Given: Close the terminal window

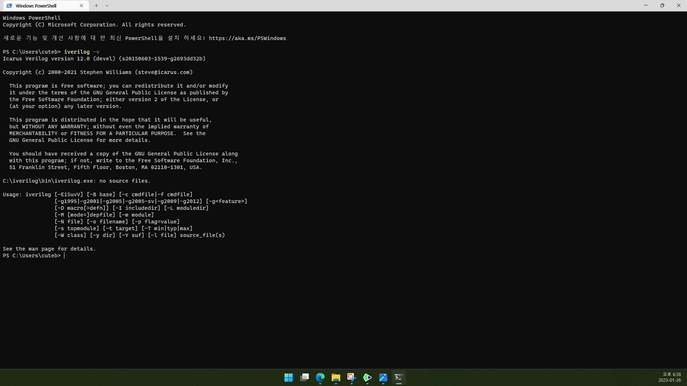Looking at the screenshot, I should (x=679, y=5).
